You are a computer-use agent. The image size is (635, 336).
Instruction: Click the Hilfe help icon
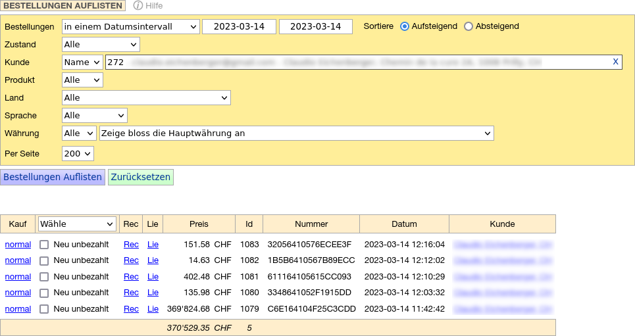coord(138,6)
